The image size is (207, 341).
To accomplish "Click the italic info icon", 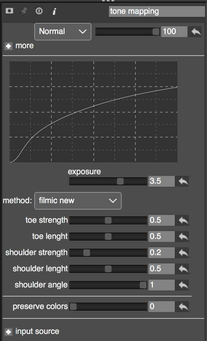I will click(54, 11).
